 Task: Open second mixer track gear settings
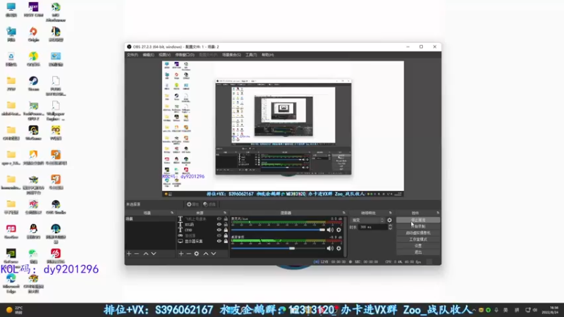click(338, 249)
